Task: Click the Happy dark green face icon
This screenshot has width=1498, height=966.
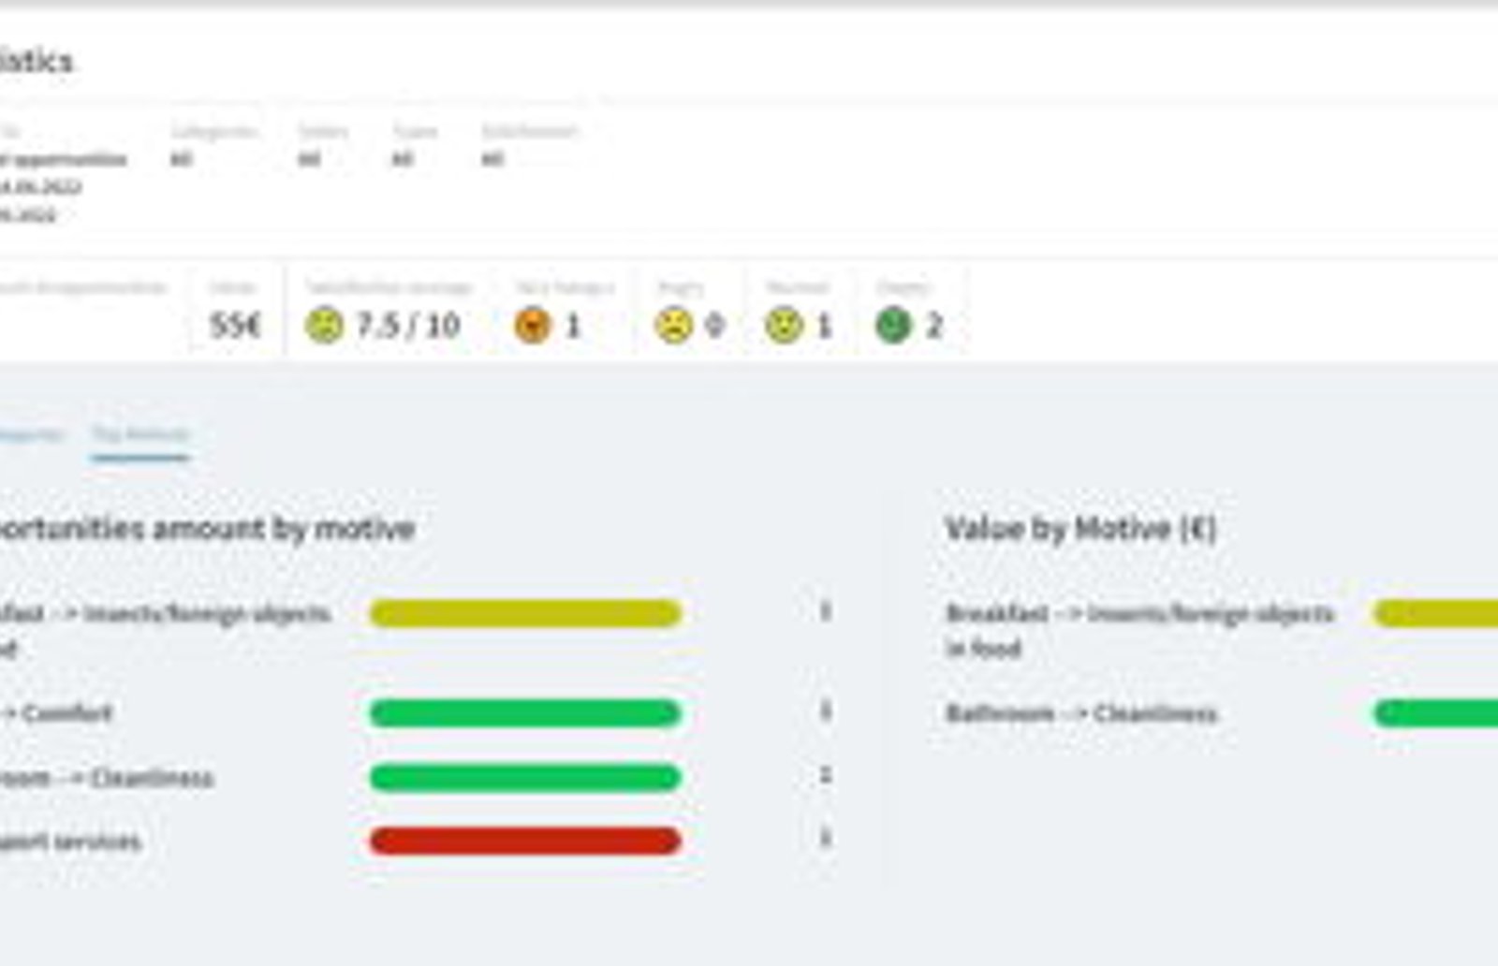Action: (x=893, y=326)
